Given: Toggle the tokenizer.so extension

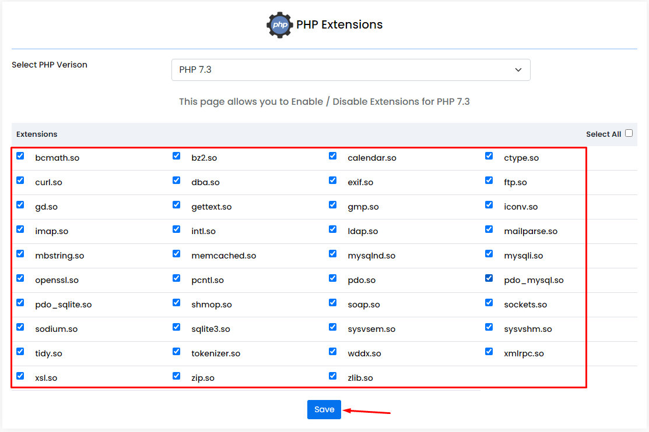Looking at the screenshot, I should 176,352.
